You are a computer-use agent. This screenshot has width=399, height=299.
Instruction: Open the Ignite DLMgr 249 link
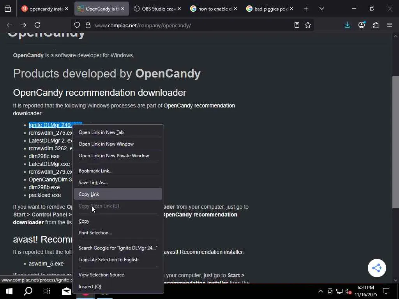pos(50,125)
